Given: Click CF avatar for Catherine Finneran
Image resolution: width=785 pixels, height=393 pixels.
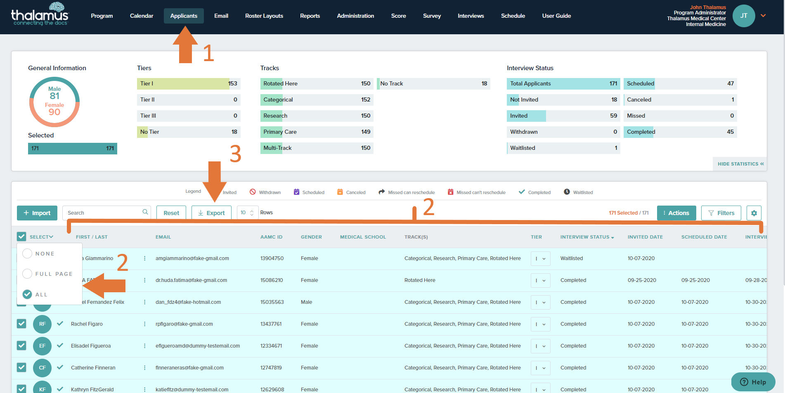Looking at the screenshot, I should click(42, 368).
